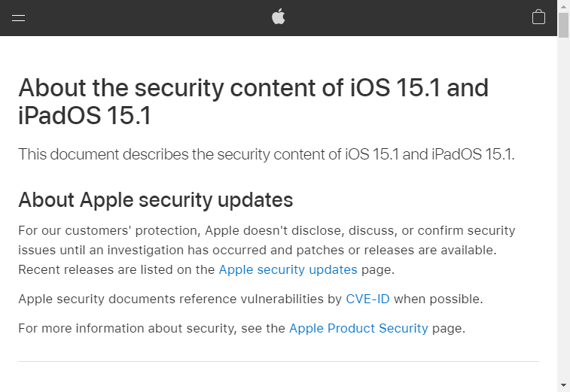Open the hamburger navigation menu
The width and height of the screenshot is (570, 392).
[19, 18]
